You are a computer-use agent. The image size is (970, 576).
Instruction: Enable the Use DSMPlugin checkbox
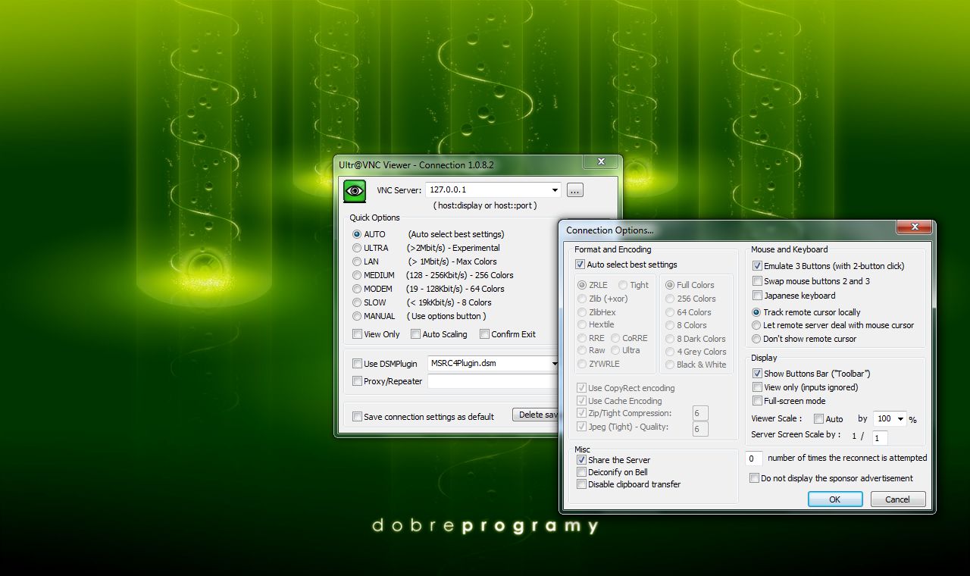click(x=358, y=364)
